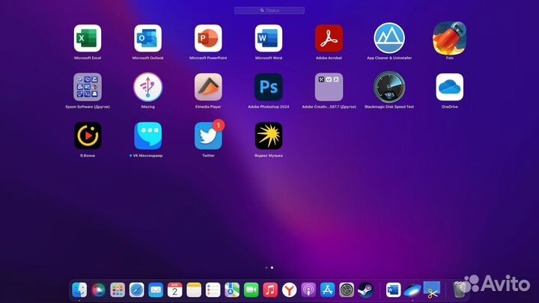Screen dimensions: 539x303
Task: Click the Launchpad icon in Dock
Action: (118, 290)
